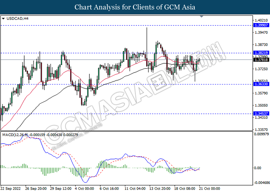This screenshot has width=270, height=192.
Task: Click the 21 Oct 00:00 time label
Action: [209, 189]
